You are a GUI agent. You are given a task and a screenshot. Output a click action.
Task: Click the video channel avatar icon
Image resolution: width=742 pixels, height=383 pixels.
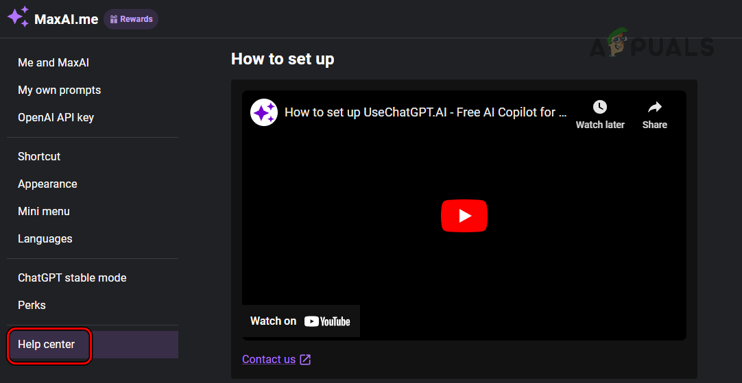(264, 112)
